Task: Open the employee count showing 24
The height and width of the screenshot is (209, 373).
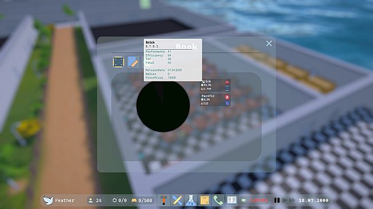Action: 95,200
